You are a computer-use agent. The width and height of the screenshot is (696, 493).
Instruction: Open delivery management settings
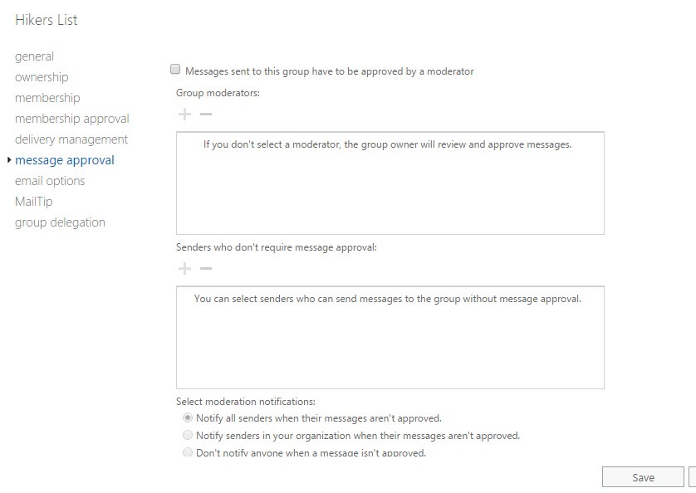coord(71,139)
